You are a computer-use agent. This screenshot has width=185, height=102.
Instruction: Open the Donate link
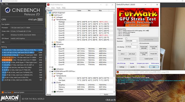(132, 63)
